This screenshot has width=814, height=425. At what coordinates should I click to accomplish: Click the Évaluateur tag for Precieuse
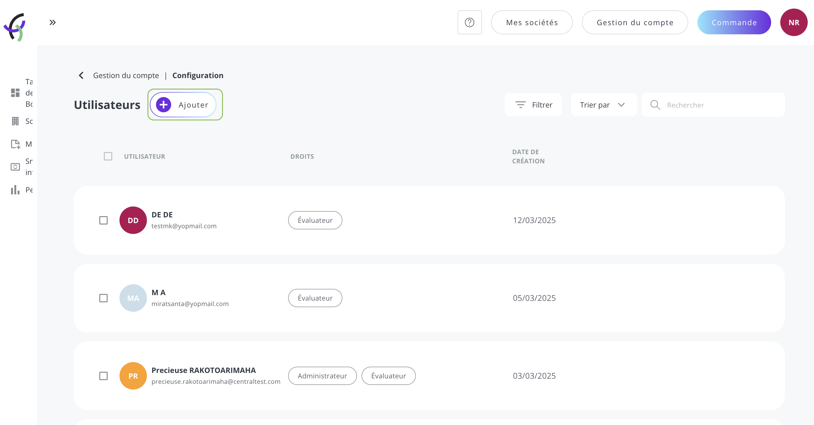(x=388, y=376)
